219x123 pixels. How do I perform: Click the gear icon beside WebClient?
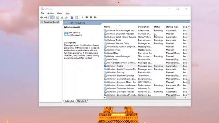tap(105, 59)
